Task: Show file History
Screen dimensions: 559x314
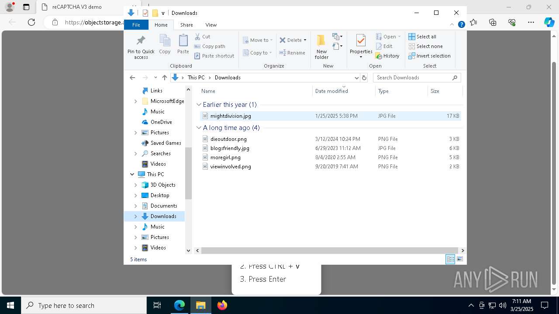Action: click(387, 56)
